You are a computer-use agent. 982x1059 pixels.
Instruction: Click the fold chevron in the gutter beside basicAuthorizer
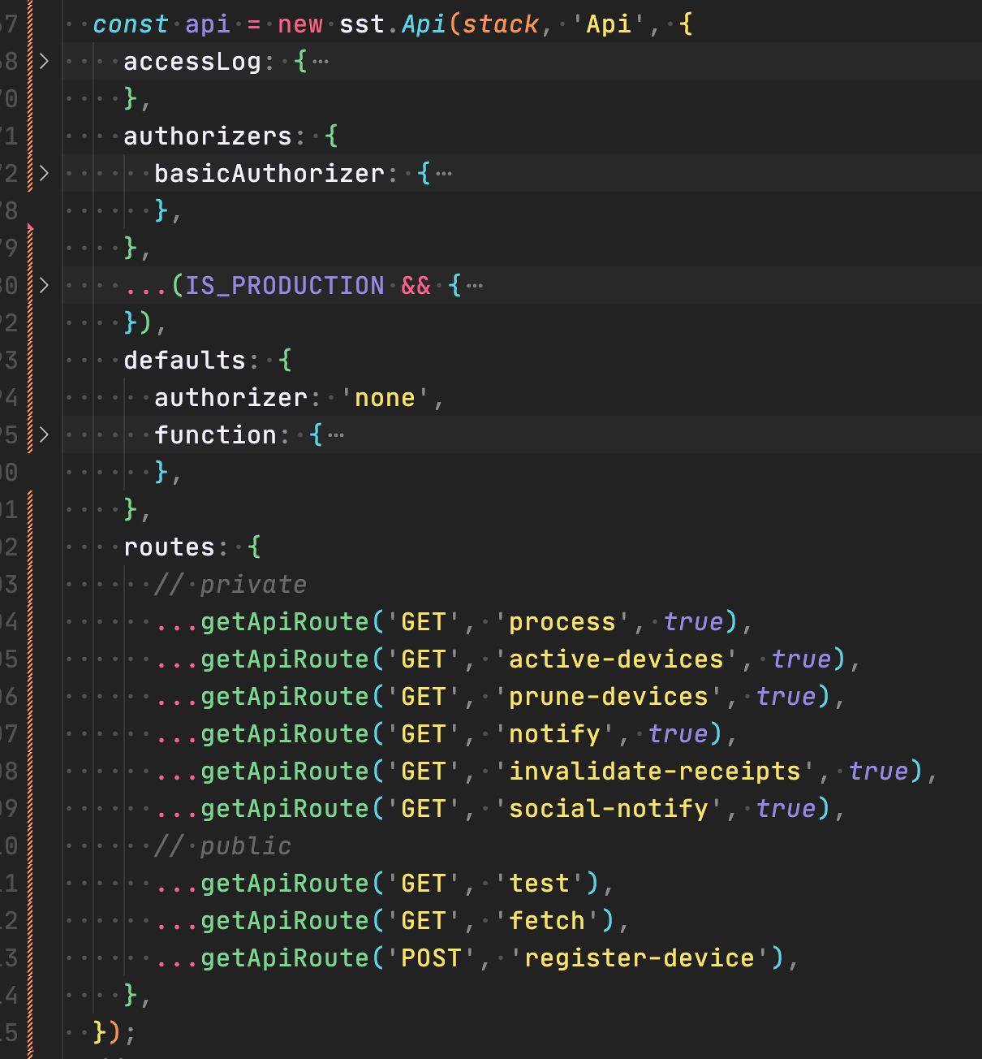click(44, 172)
